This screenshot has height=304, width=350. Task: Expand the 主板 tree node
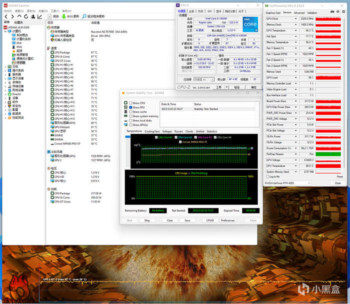tap(5, 66)
